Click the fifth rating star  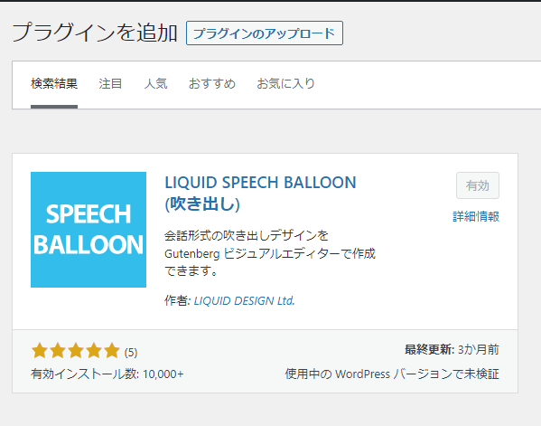click(112, 351)
